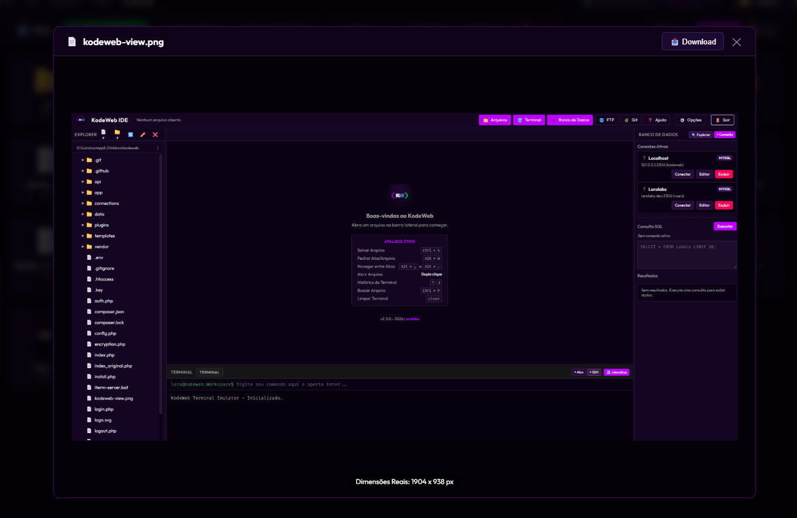797x518 pixels.
Task: Click the blue refresh icon in Explorer
Action: [131, 135]
